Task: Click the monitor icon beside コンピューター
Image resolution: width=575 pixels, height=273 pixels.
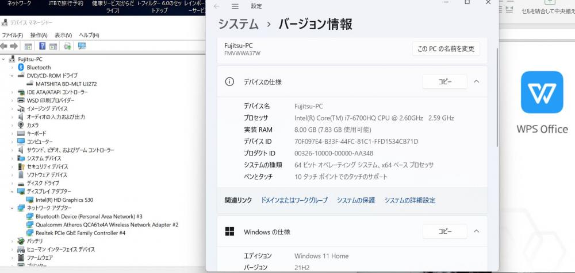Action: click(21, 142)
